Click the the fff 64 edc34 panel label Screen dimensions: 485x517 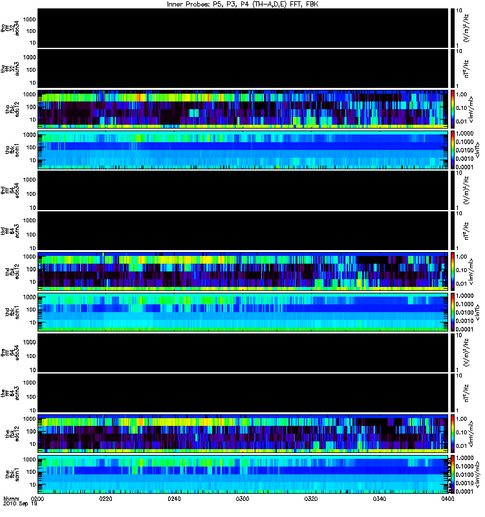point(10,352)
